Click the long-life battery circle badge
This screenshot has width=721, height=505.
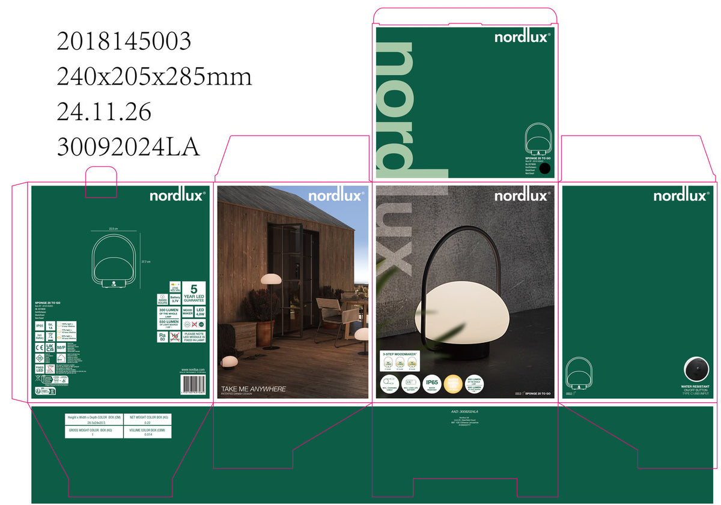[x=412, y=383]
